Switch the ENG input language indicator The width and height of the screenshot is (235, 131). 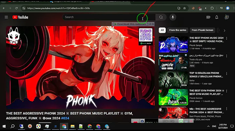214,126
